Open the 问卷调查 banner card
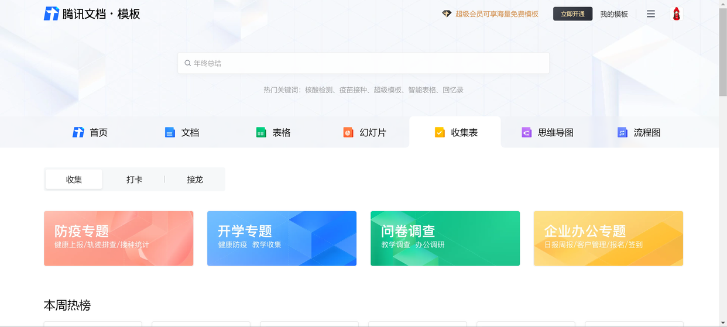 pyautogui.click(x=445, y=239)
